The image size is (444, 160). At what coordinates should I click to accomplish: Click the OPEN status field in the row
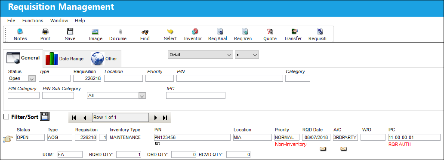coord(30,137)
